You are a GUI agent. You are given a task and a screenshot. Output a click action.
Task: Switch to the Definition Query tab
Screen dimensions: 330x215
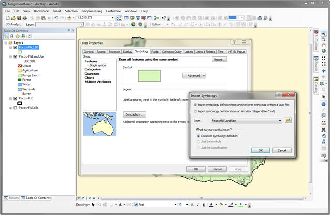(x=172, y=52)
